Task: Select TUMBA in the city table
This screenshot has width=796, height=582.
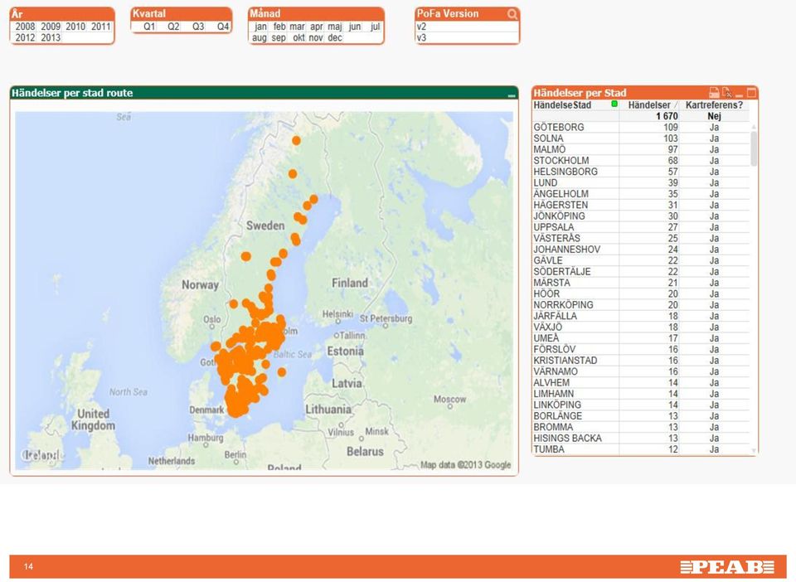Action: tap(549, 449)
